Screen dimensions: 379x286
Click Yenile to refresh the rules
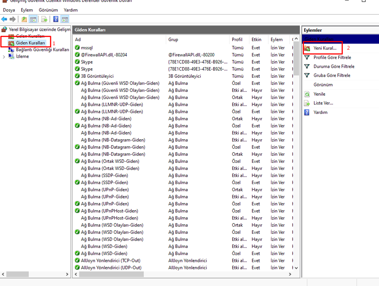coord(319,94)
